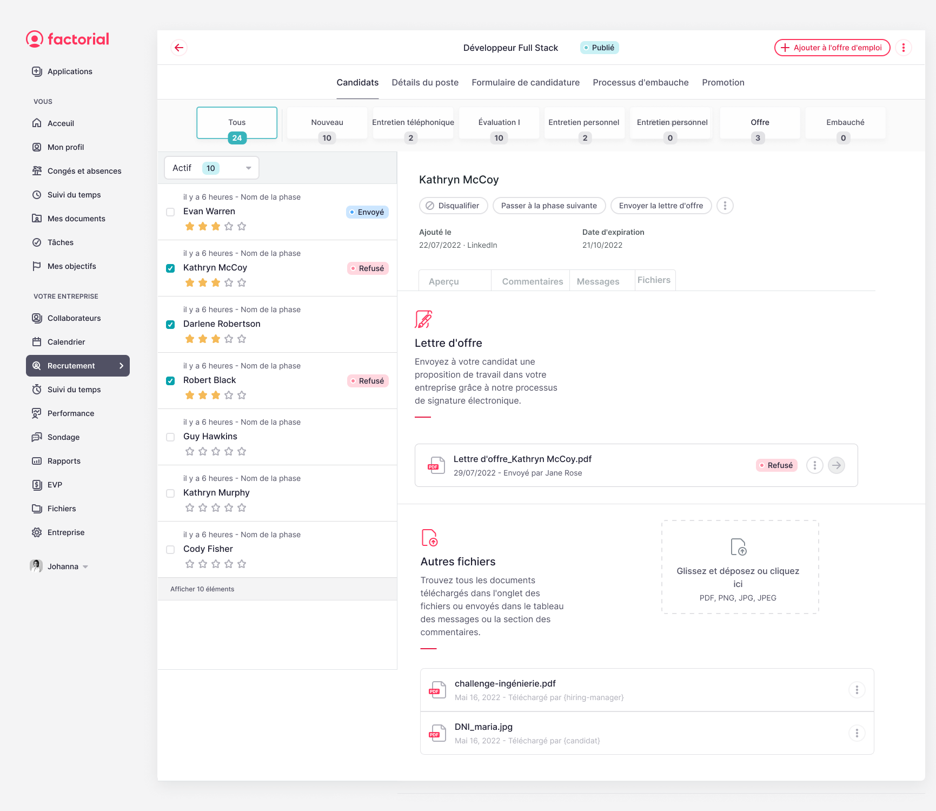This screenshot has height=811, width=936.
Task: Click the back arrow icon
Action: tap(179, 48)
